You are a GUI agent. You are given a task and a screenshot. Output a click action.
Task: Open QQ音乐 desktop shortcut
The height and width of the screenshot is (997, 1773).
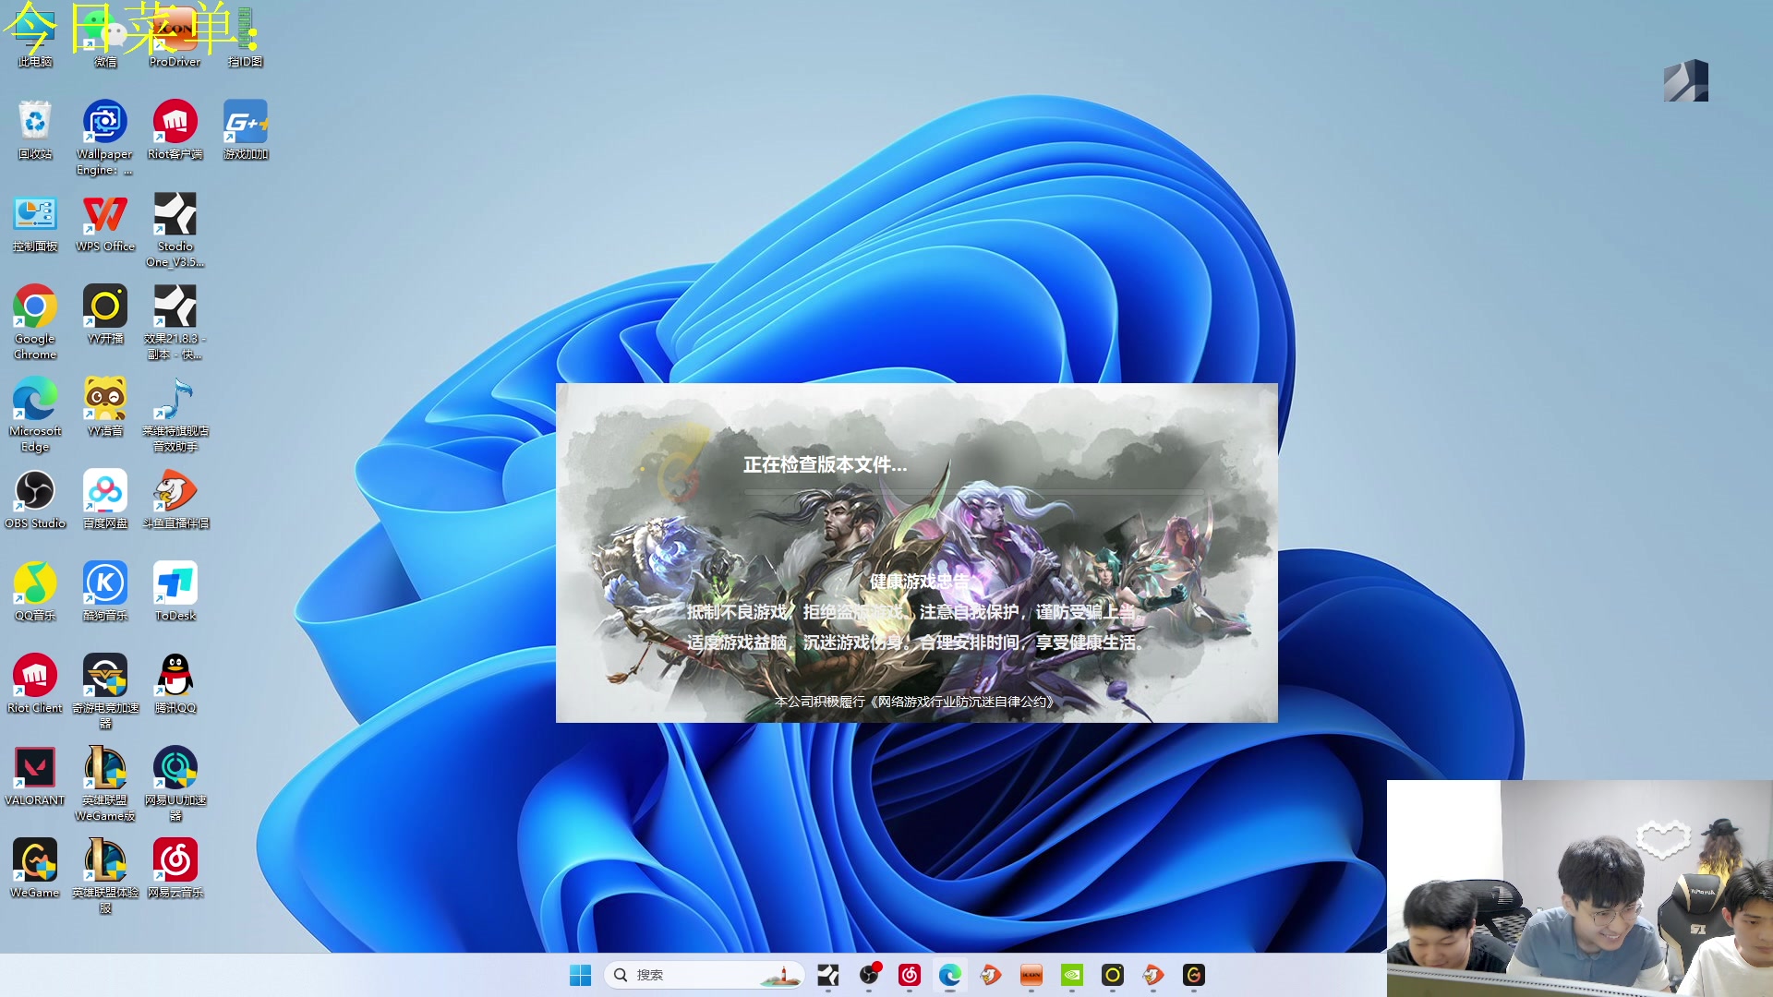tap(35, 591)
